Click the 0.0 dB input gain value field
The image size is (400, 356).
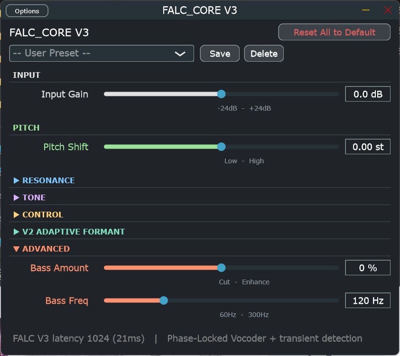[368, 94]
